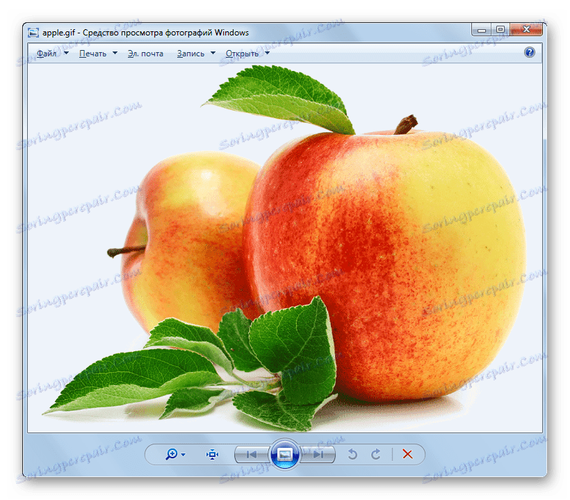The image size is (570, 500).
Task: Open the Печать menu
Action: (92, 54)
